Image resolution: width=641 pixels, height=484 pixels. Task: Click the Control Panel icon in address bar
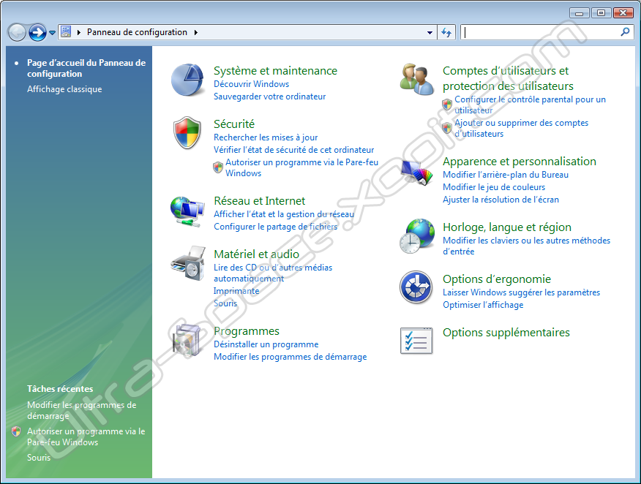(x=66, y=32)
